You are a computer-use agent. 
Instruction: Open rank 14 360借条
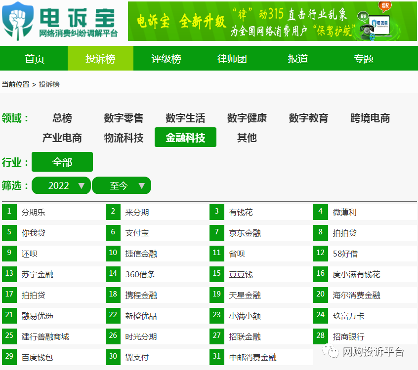tap(157, 274)
